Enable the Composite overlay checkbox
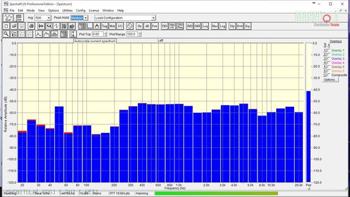The image size is (350, 197). 329,75
